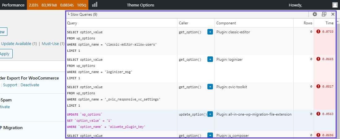The width and height of the screenshot is (340, 139).
Task: Close the Slow Queries panel
Action: pyautogui.click(x=333, y=14)
